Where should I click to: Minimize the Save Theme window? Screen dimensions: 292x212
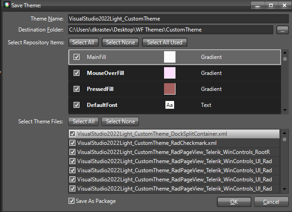coord(258,5)
